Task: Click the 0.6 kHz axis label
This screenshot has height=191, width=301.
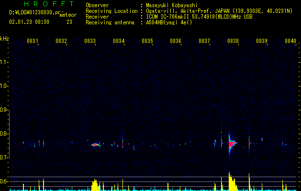Action: [3, 181]
